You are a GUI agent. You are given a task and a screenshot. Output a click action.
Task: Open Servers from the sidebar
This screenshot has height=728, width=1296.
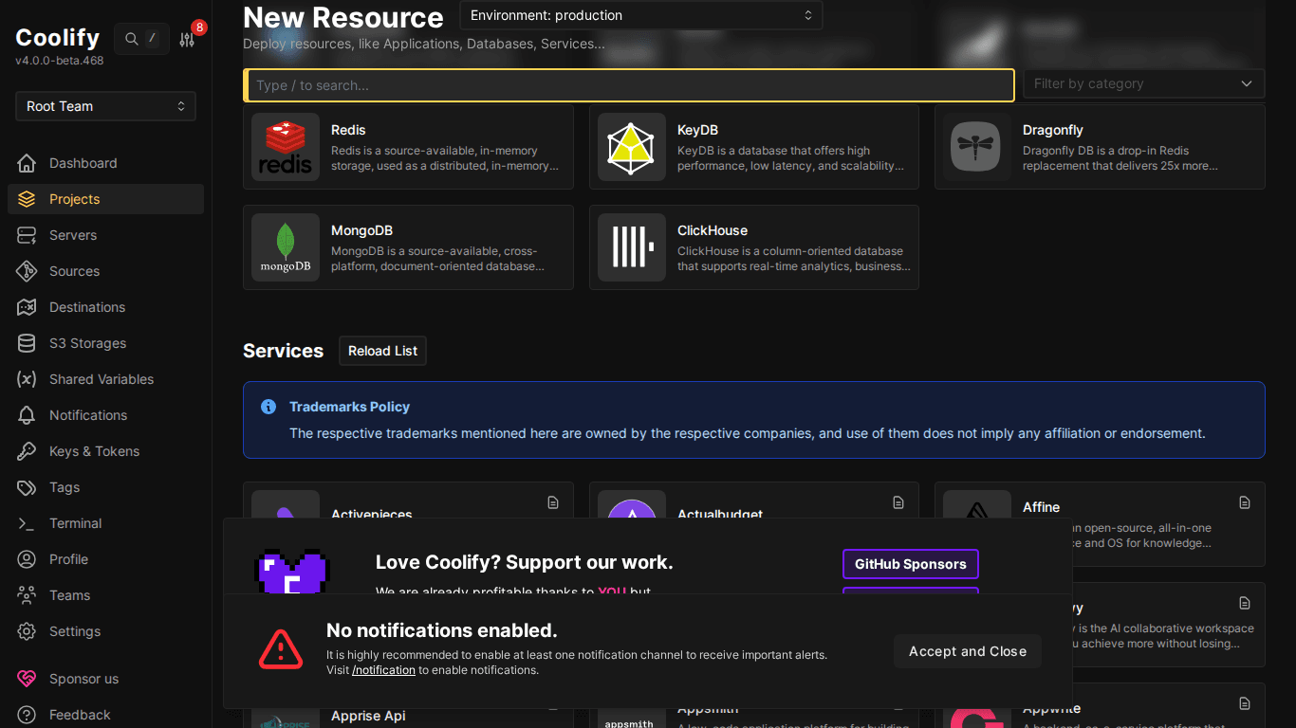[x=73, y=235]
